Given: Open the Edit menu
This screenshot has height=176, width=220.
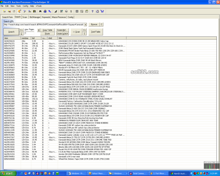Looking at the screenshot, I should coord(7,6).
